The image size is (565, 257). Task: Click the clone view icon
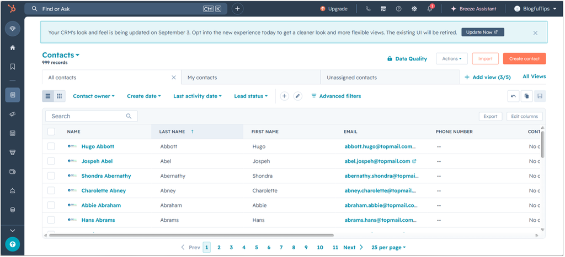coord(526,96)
